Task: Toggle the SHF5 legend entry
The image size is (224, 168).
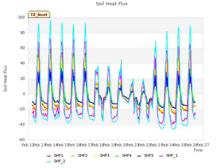Action: coord(145,155)
